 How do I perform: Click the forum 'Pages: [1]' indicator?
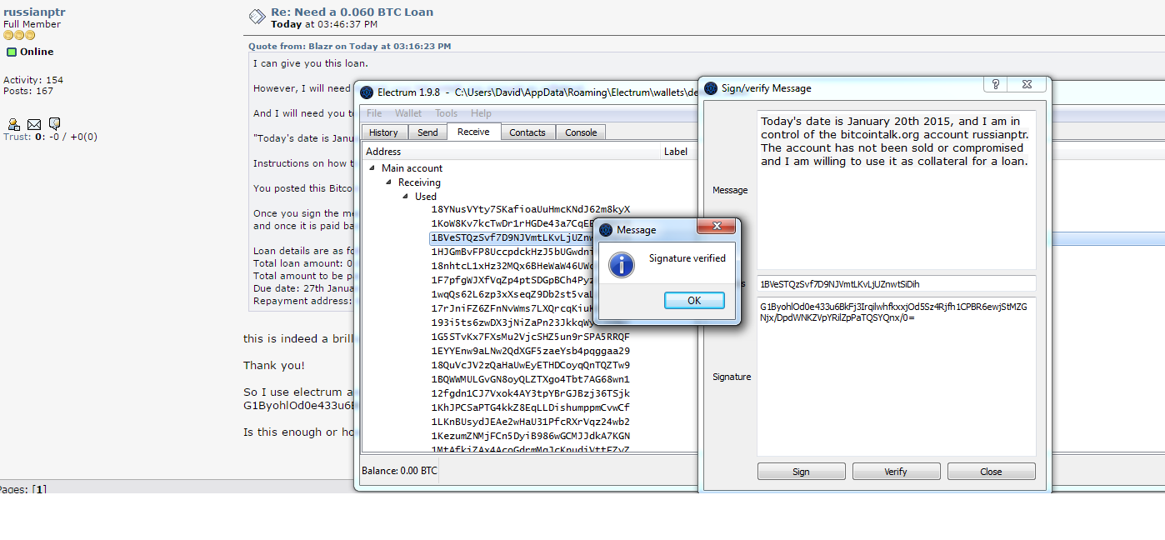tap(22, 489)
